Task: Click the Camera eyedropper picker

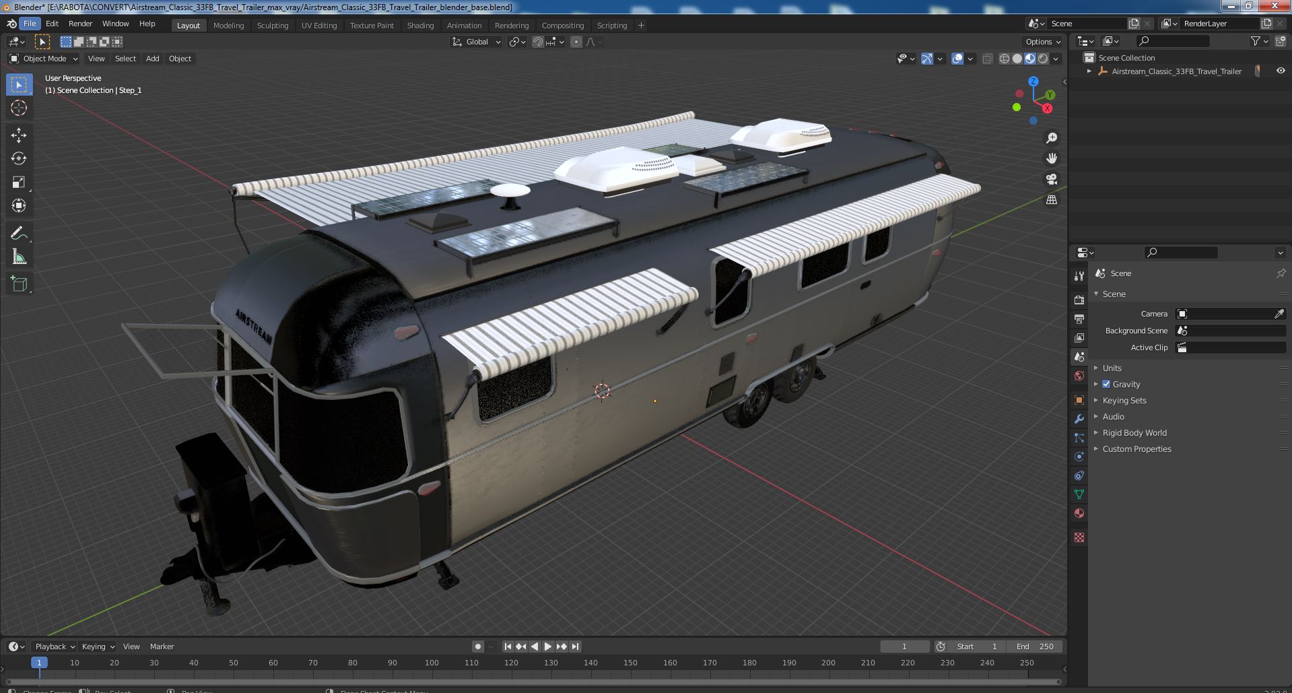Action: pos(1279,314)
